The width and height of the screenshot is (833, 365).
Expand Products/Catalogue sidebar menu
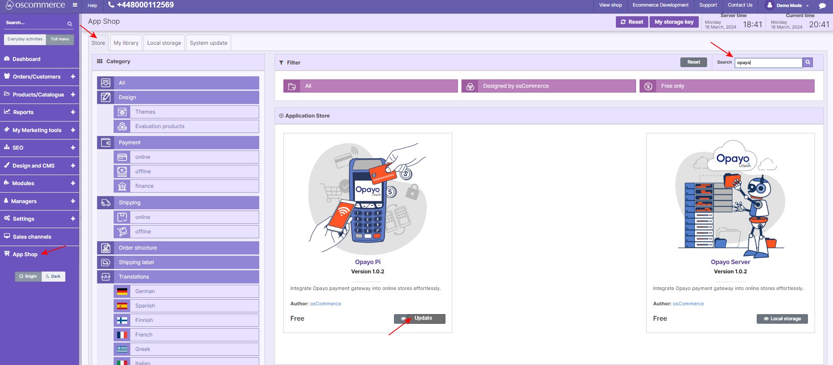click(x=73, y=94)
